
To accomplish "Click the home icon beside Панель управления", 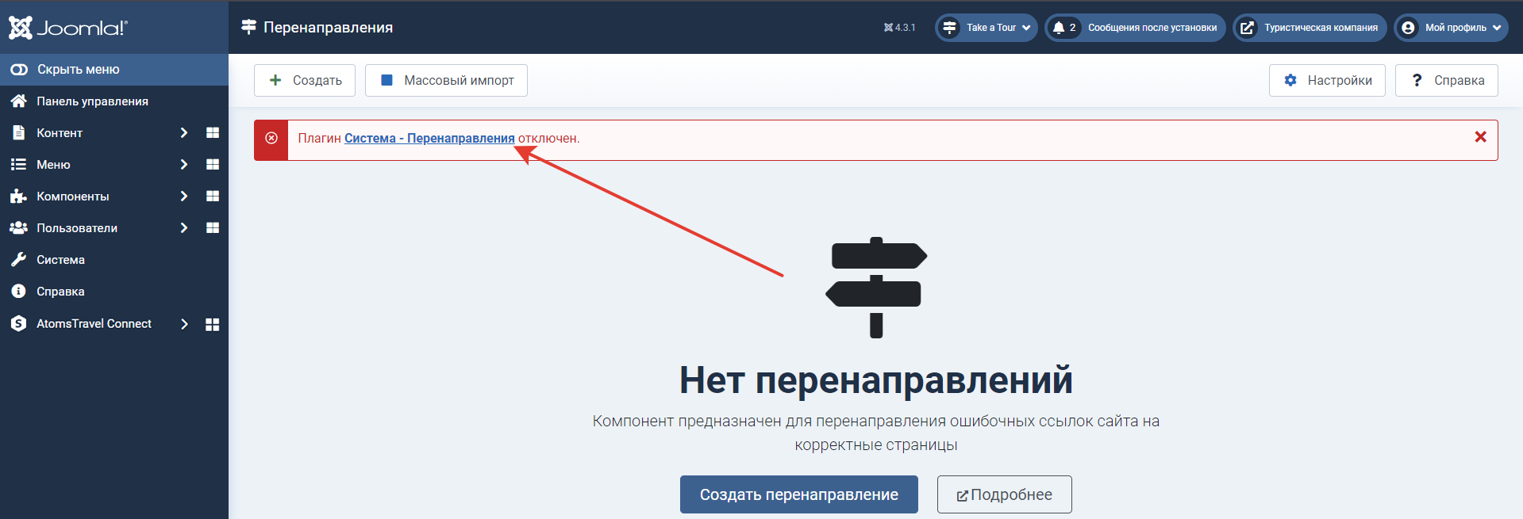I will pyautogui.click(x=18, y=101).
